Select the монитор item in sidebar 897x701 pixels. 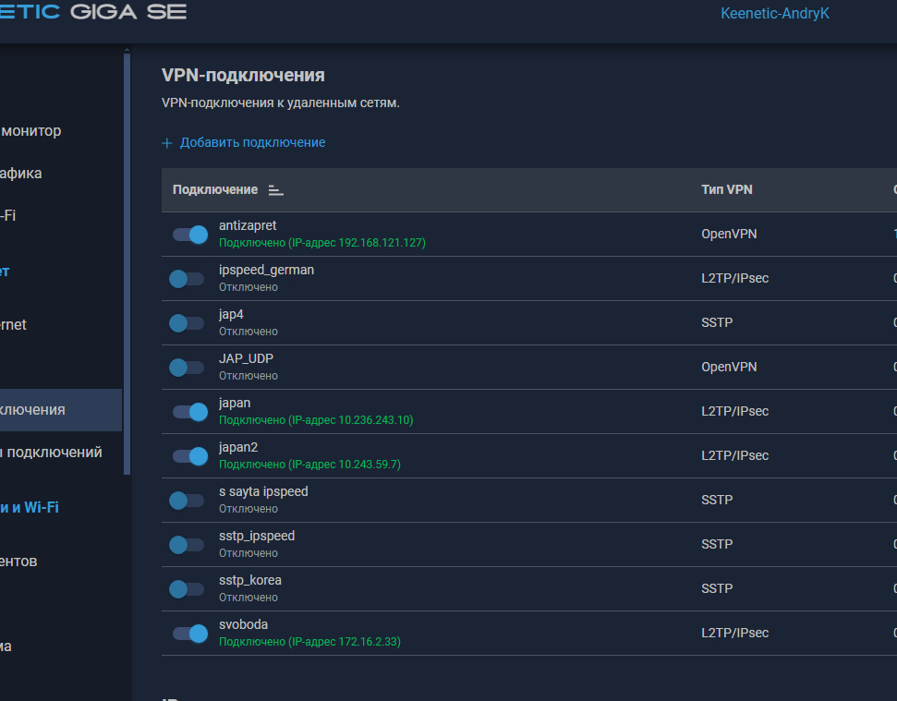coord(30,131)
